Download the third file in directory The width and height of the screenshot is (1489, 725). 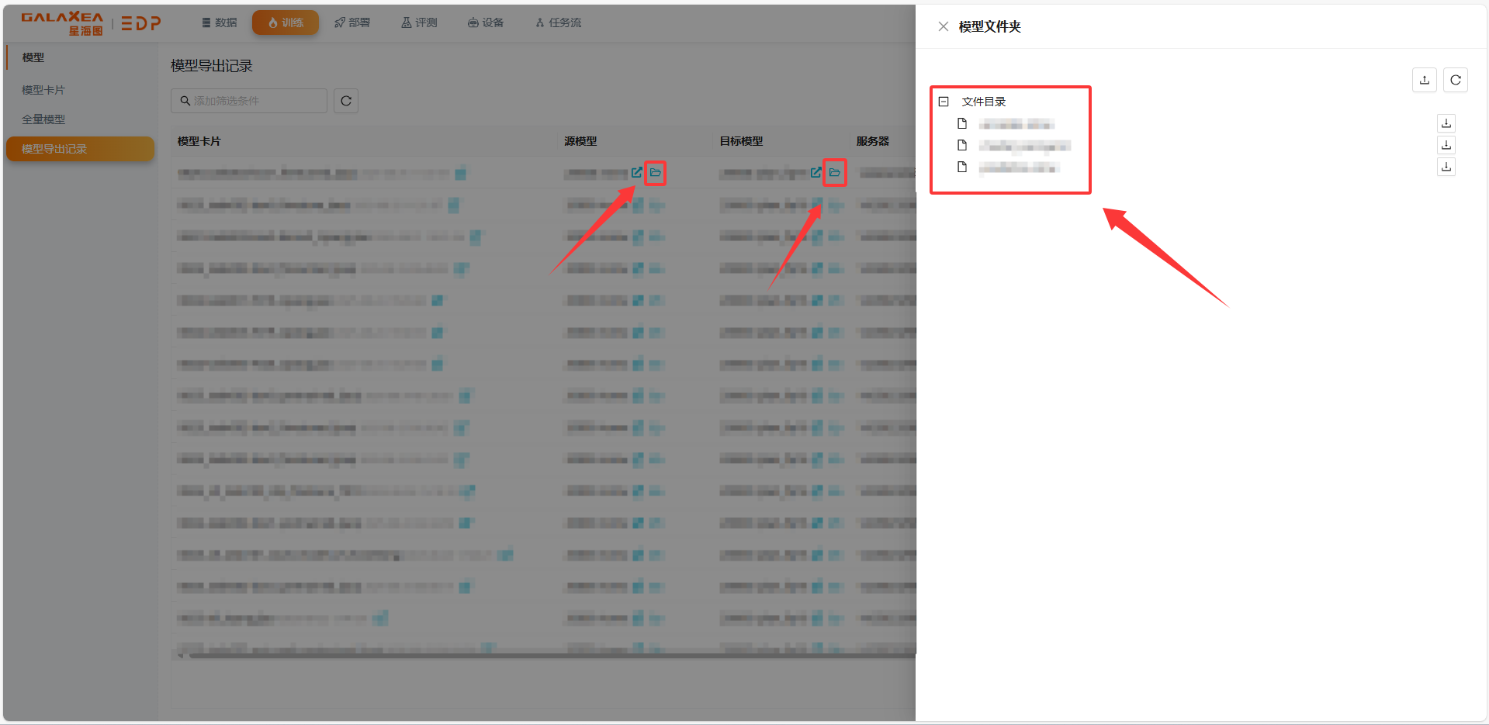(1446, 167)
